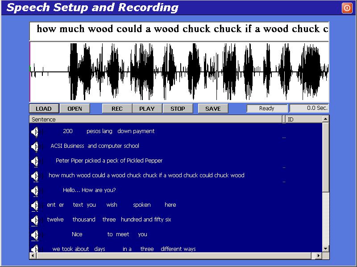Click inside the sentence text display box at top

[179, 31]
